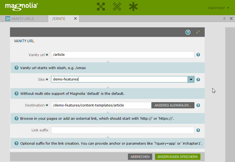Maximize the dialog with expand icon
The image size is (235, 162).
click(x=198, y=32)
